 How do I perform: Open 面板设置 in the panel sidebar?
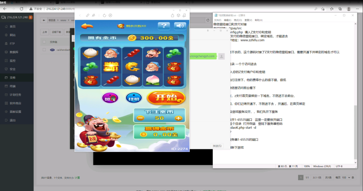(15, 112)
